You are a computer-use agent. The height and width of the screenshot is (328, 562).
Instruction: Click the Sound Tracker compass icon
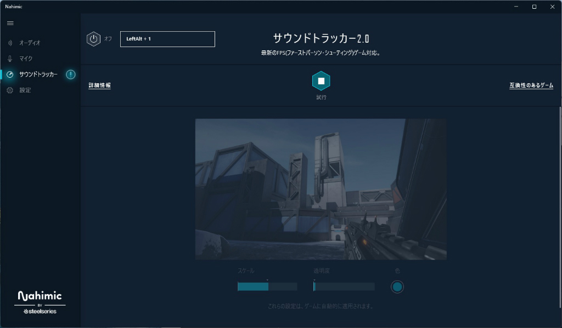(x=10, y=74)
